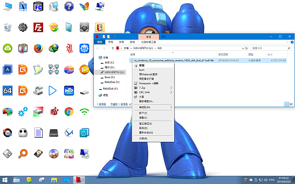Open the Ghost desktop icon with hat

click(38, 70)
